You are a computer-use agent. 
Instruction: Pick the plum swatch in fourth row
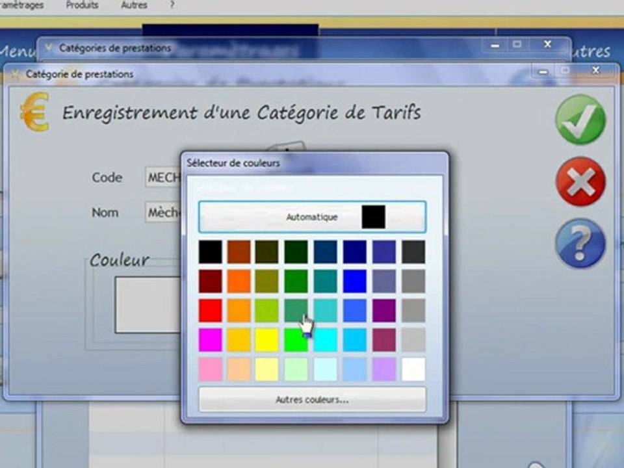(384, 340)
